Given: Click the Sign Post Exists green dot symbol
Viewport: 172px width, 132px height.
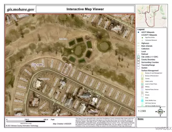Looking at the screenshot, I should click(142, 38).
